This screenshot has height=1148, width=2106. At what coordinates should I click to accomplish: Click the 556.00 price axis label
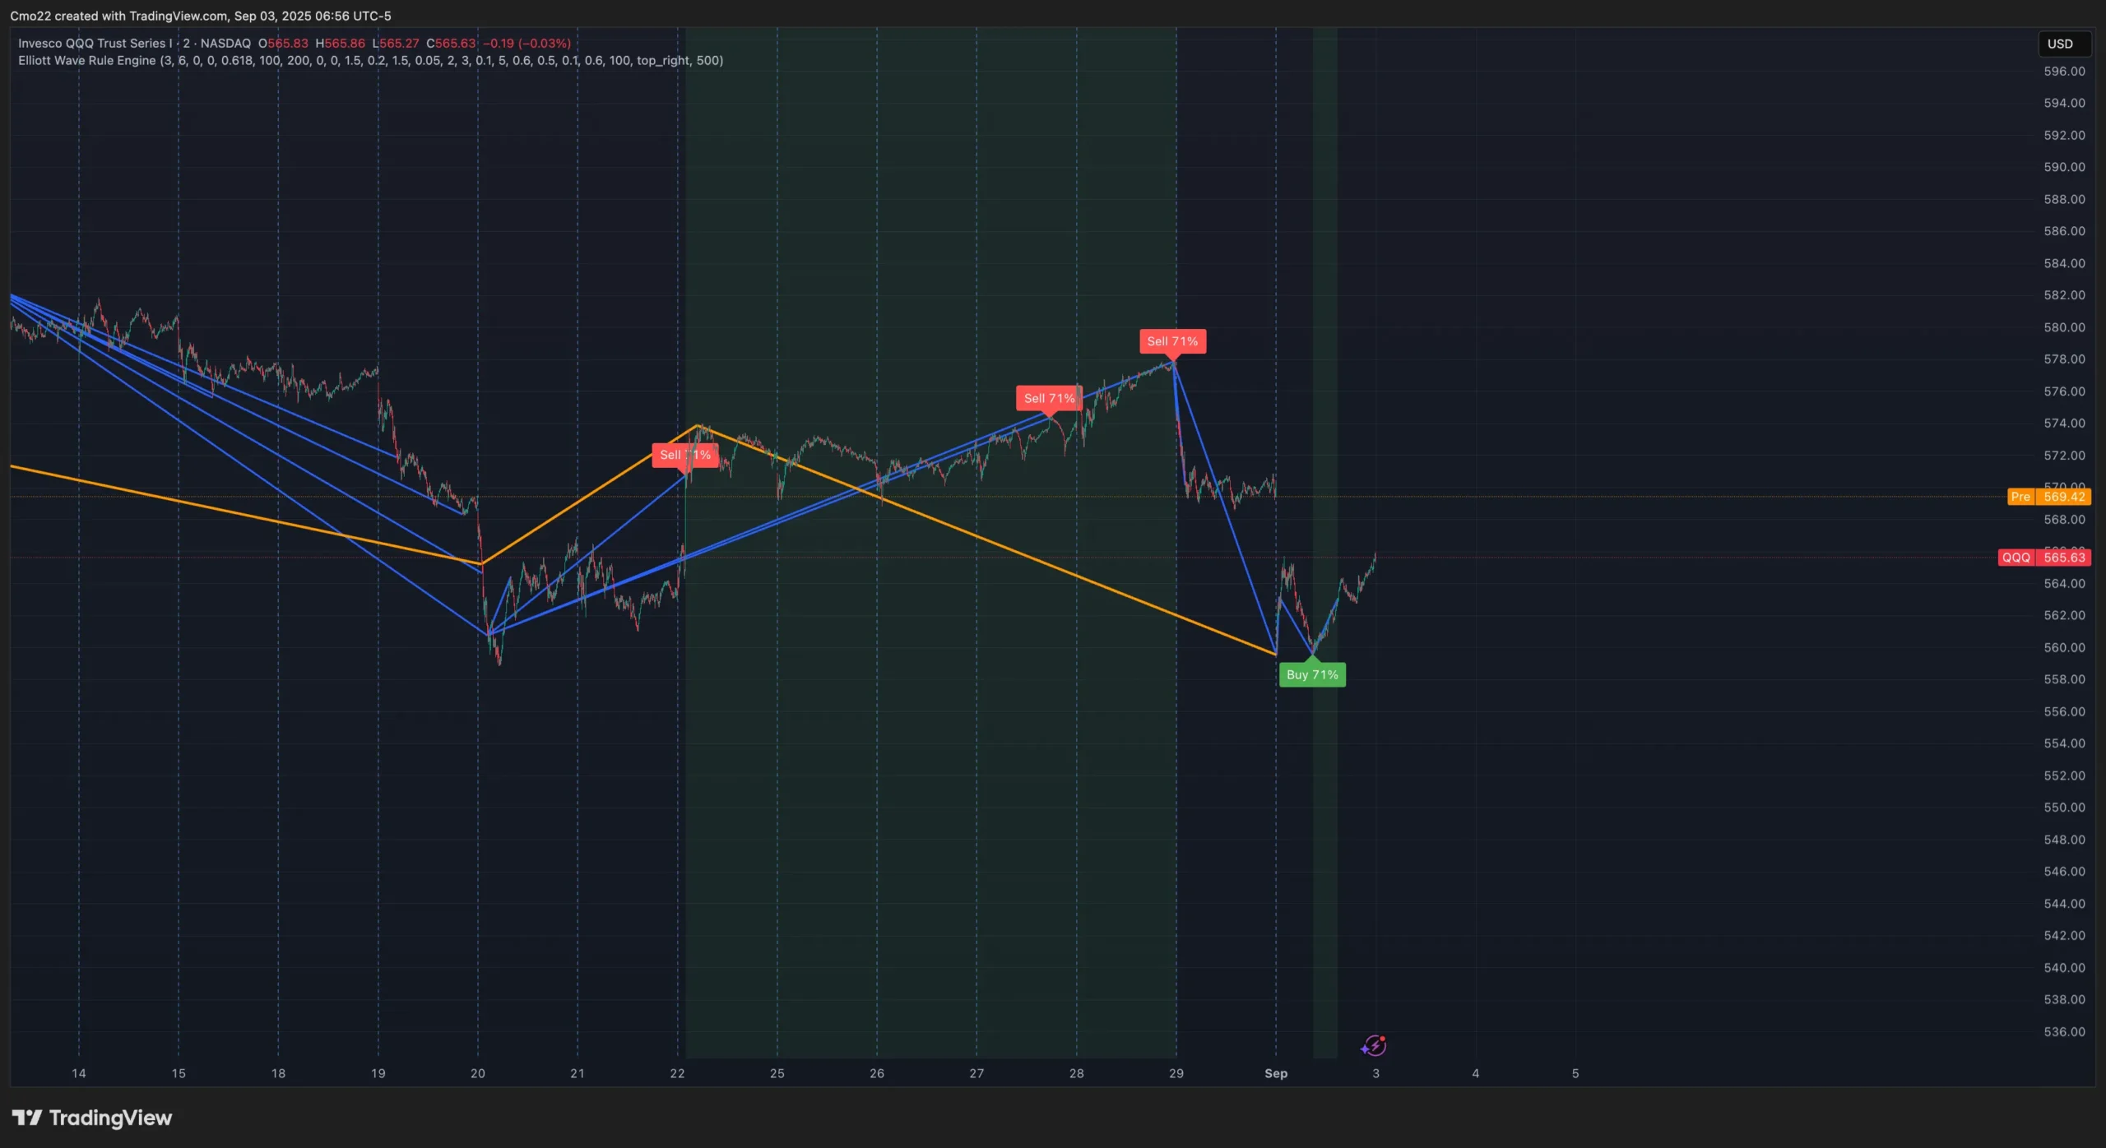[x=2064, y=712]
